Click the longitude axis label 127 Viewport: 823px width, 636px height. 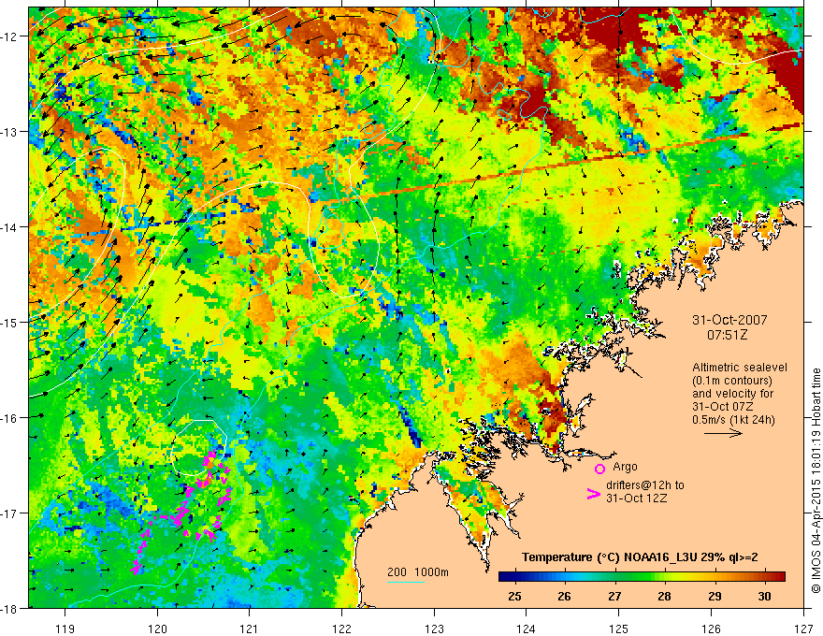point(803,629)
